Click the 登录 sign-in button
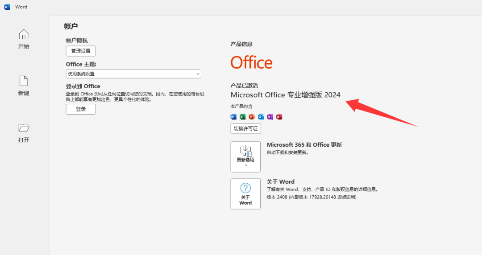Image resolution: width=482 pixels, height=255 pixels. click(x=81, y=109)
